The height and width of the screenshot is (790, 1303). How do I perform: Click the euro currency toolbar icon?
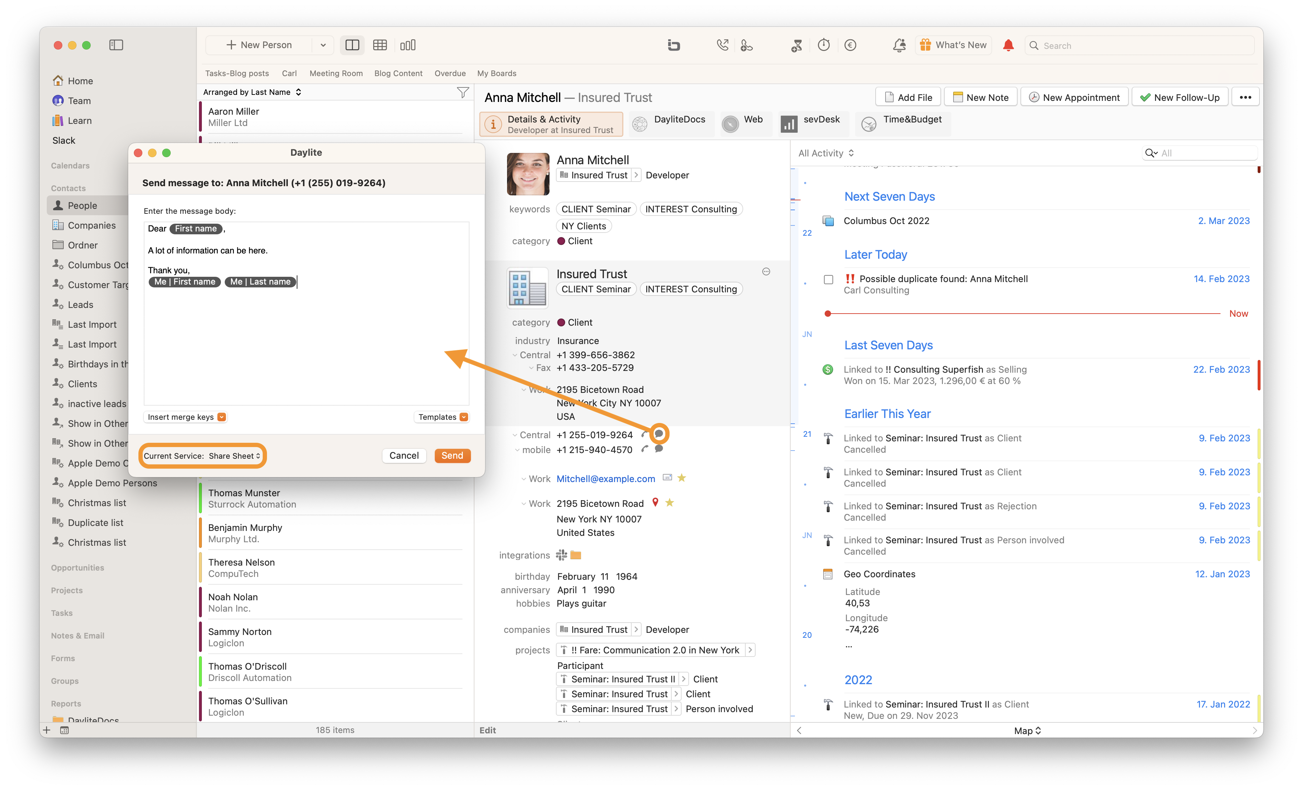(x=850, y=45)
